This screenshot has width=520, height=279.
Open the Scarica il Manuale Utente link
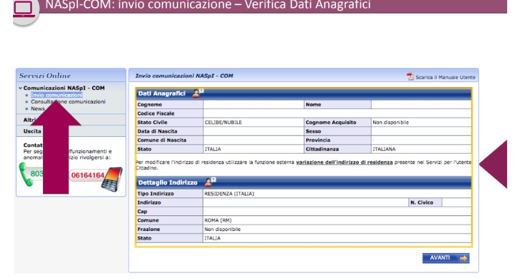(445, 77)
